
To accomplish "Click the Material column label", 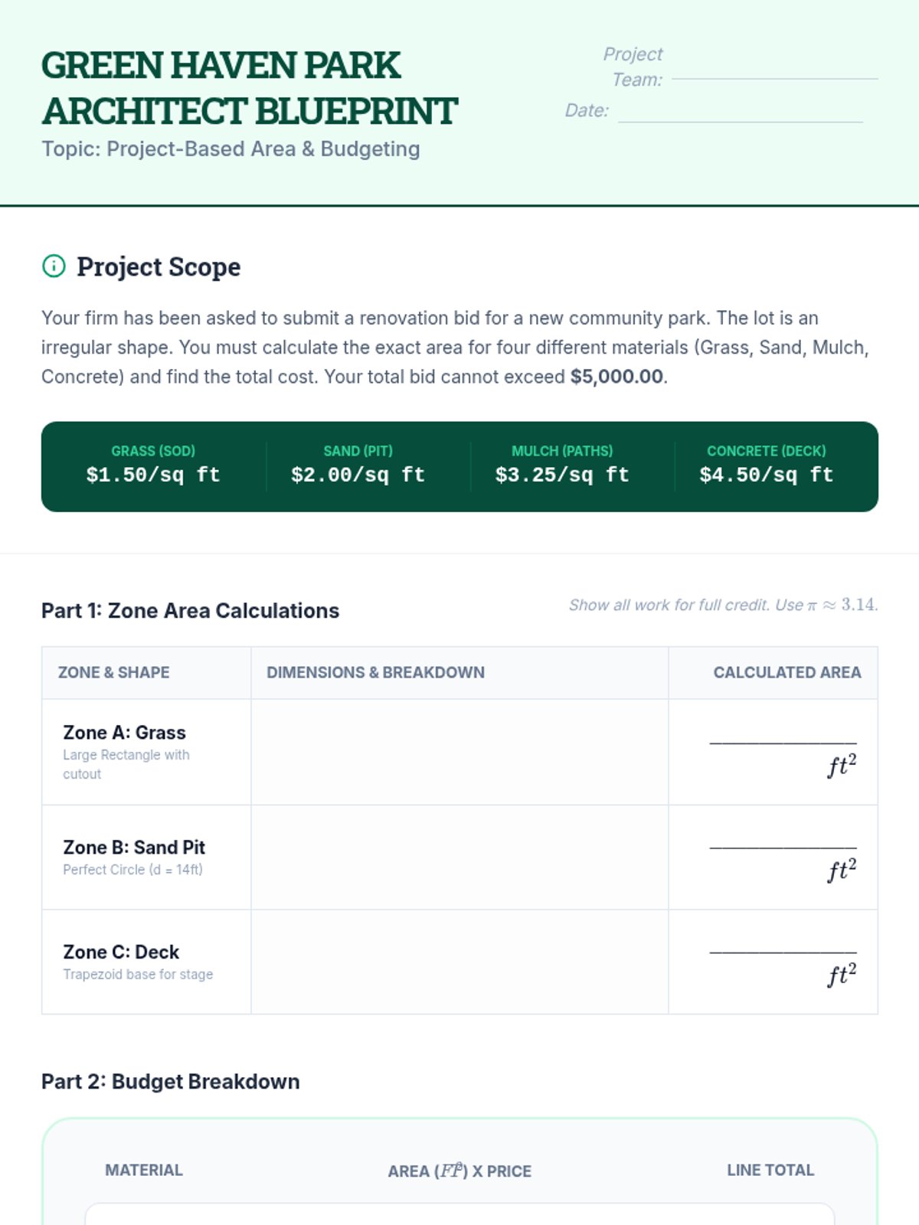I will 144,1170.
